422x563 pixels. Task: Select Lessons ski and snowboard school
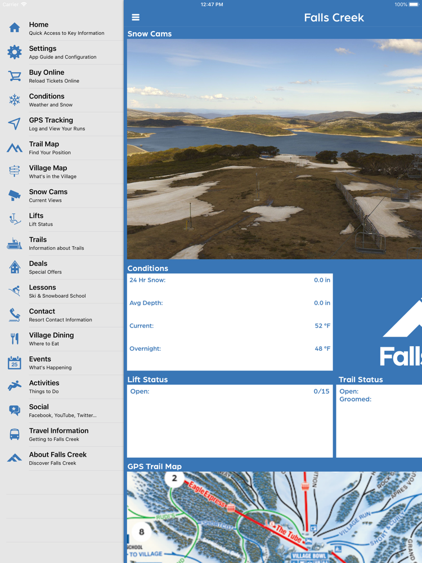(62, 291)
